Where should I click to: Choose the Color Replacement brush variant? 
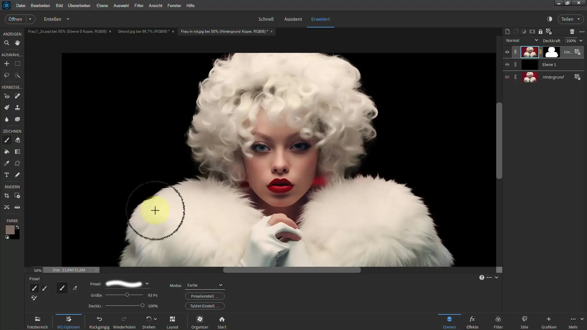click(34, 298)
